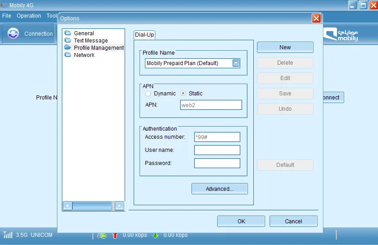Click the Text Message folder icon

(68, 40)
